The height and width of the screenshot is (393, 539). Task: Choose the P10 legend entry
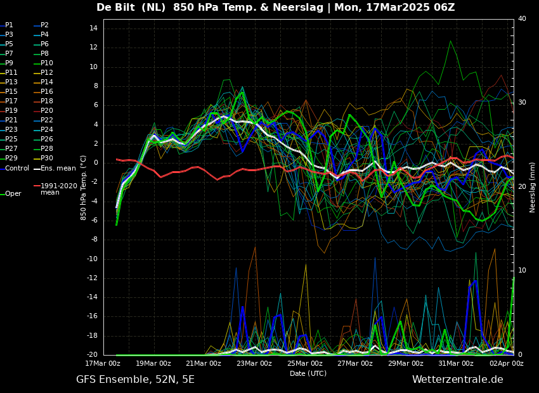pos(43,63)
